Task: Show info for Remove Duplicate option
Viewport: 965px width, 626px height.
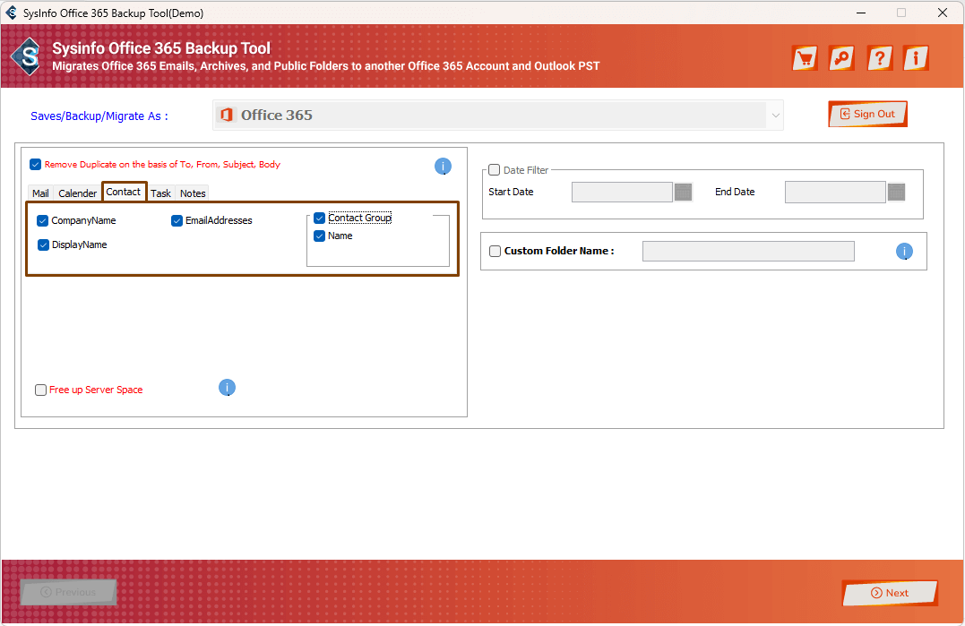Action: pos(444,166)
